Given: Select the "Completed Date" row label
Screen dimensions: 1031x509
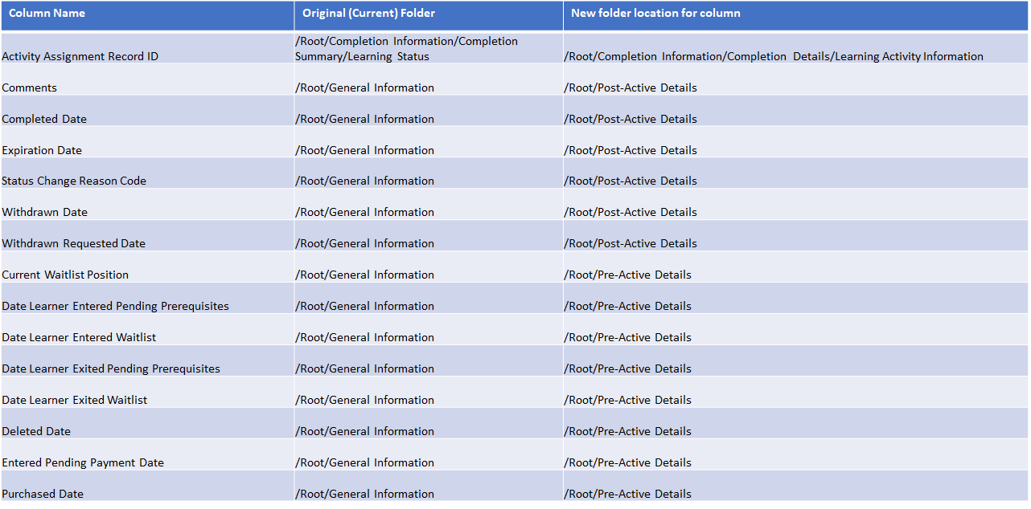Looking at the screenshot, I should [x=44, y=119].
